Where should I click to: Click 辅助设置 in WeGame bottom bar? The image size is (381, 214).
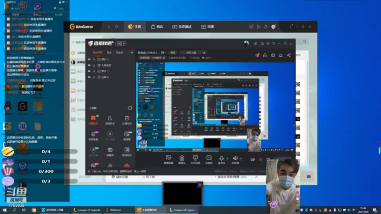coord(120,177)
